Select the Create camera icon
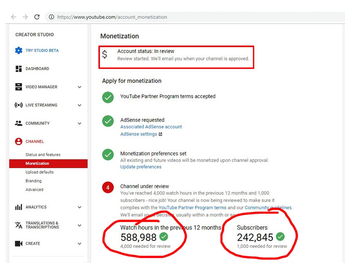The height and width of the screenshot is (263, 345). pyautogui.click(x=18, y=243)
